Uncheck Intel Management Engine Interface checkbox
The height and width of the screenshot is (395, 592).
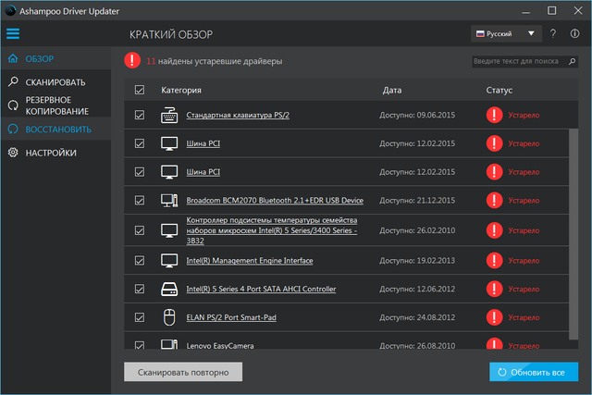coord(140,260)
